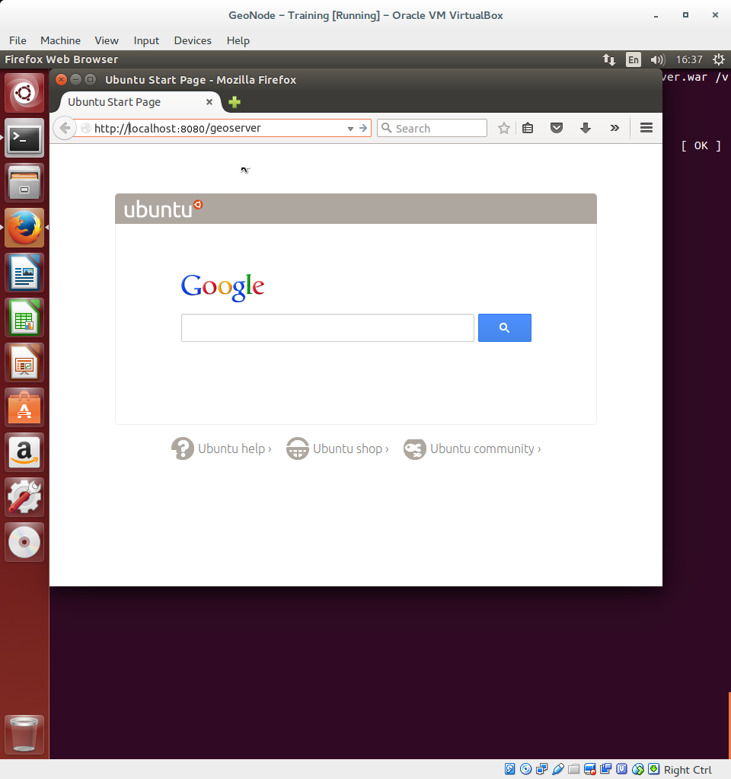Click the DVD disc dock icon
Image resolution: width=731 pixels, height=779 pixels.
(x=24, y=542)
